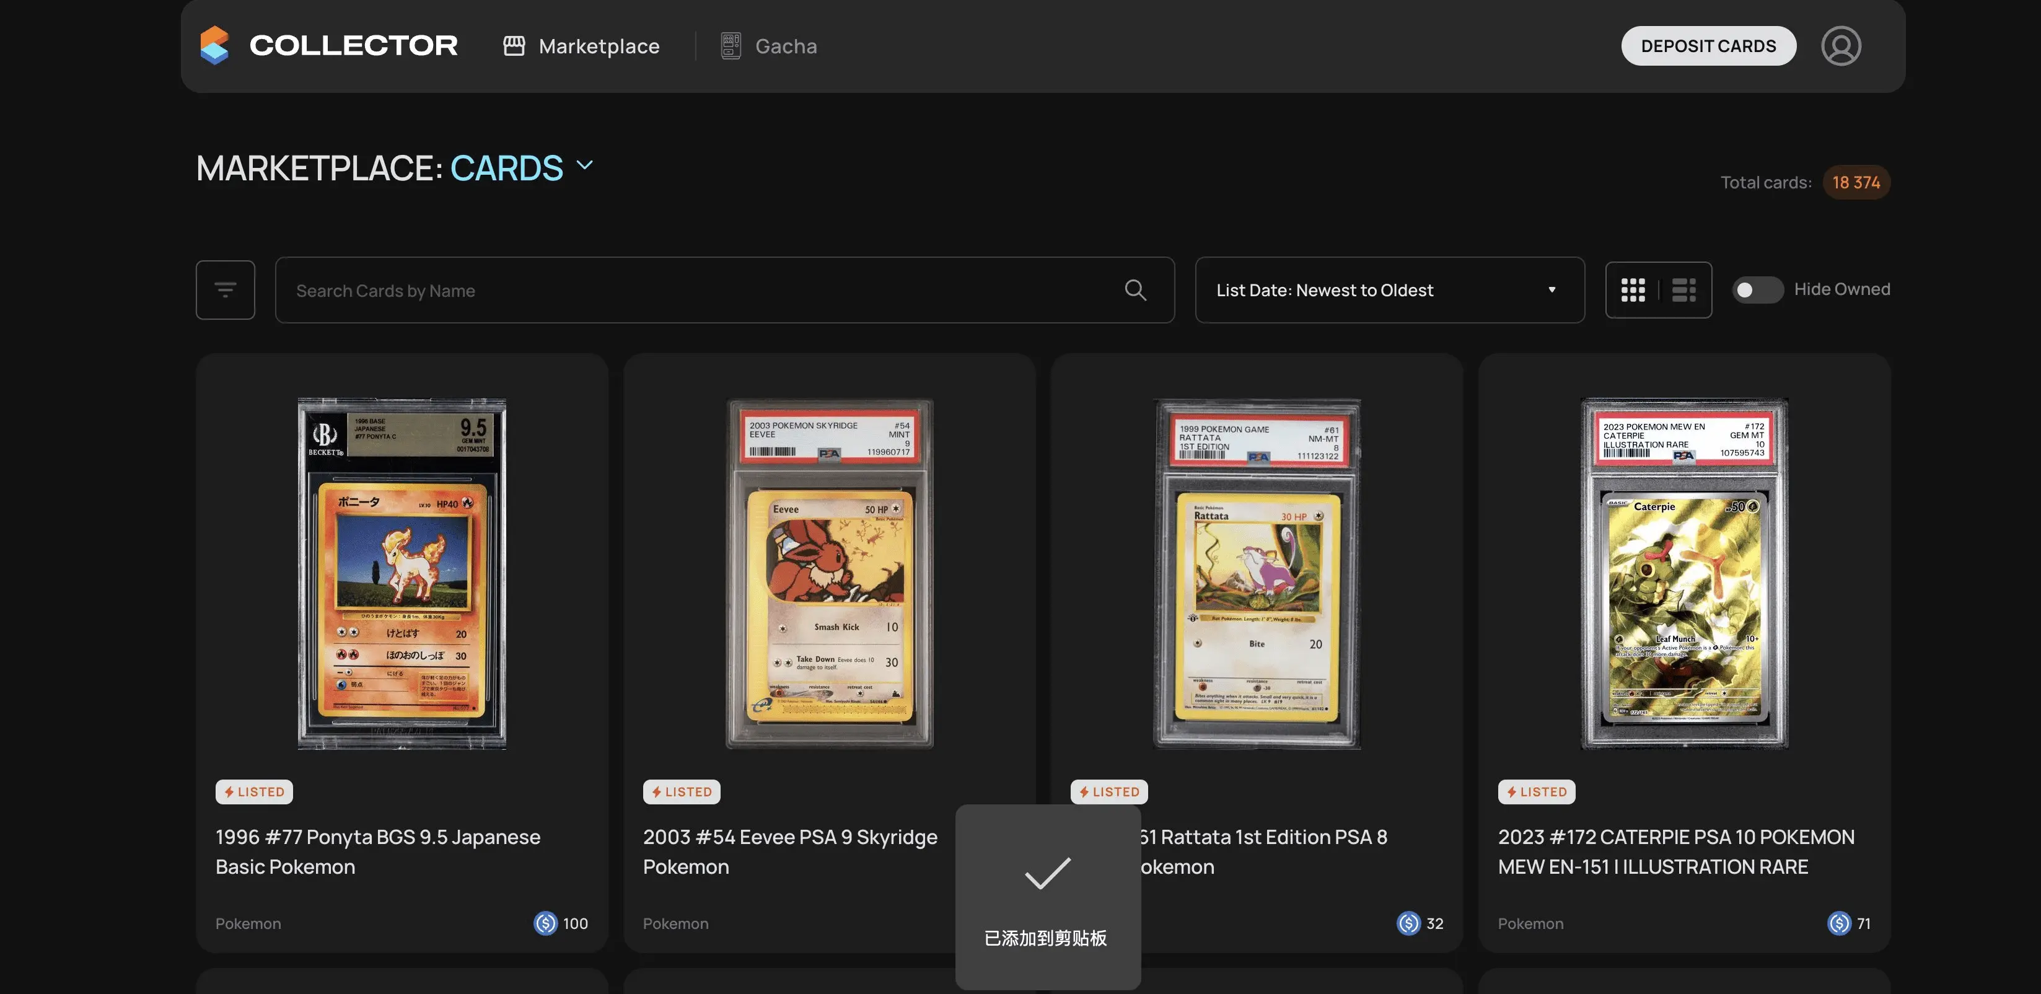Viewport: 2041px width, 994px height.
Task: Click the coin price icon beside 100
Action: (x=545, y=923)
